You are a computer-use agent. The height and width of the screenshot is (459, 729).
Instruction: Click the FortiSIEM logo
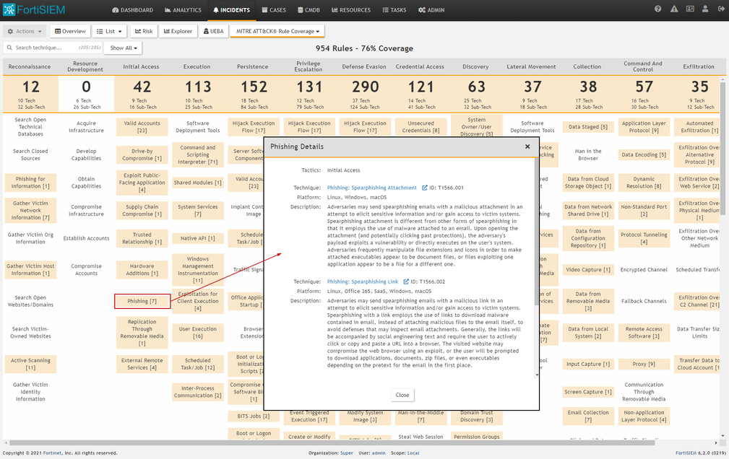coord(34,9)
